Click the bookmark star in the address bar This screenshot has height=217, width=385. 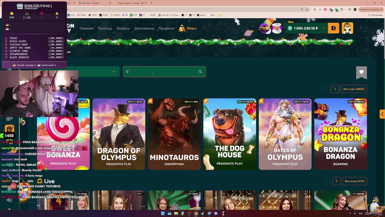pos(307,9)
